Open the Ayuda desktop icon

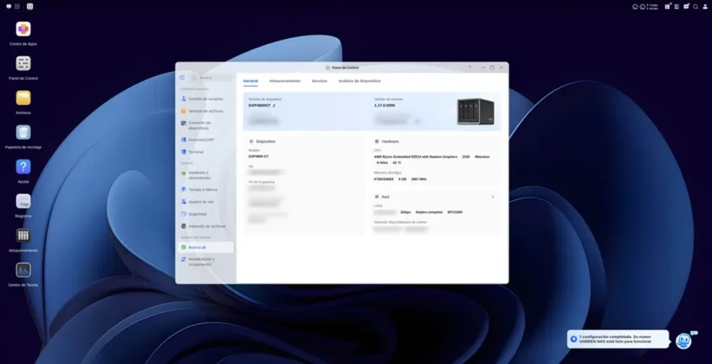(23, 166)
